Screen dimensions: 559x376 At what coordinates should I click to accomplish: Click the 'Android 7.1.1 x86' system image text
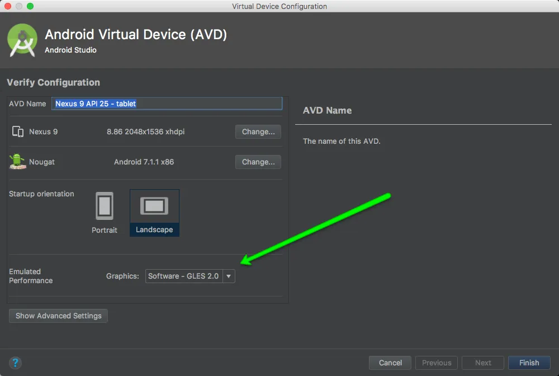[144, 162]
